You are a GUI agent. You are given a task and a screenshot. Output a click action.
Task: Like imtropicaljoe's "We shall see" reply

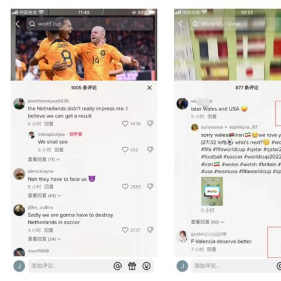(125, 150)
